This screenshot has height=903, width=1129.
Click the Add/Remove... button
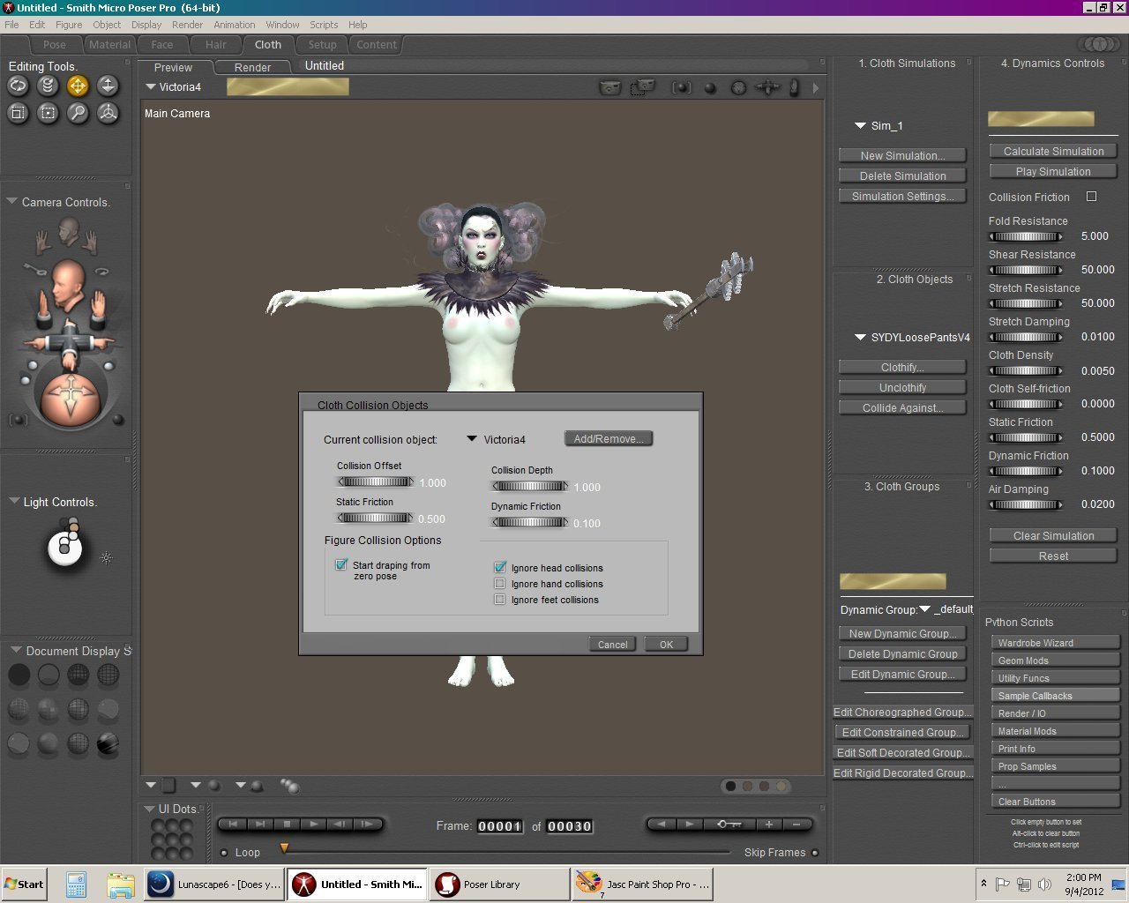pyautogui.click(x=608, y=439)
